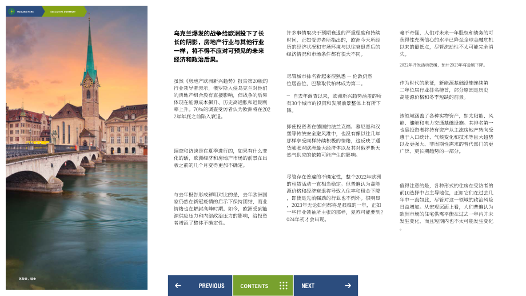This screenshot has height=296, width=526.
Task: Select the YOU ARE HERE breadcrumb label
Action: pyautogui.click(x=25, y=12)
